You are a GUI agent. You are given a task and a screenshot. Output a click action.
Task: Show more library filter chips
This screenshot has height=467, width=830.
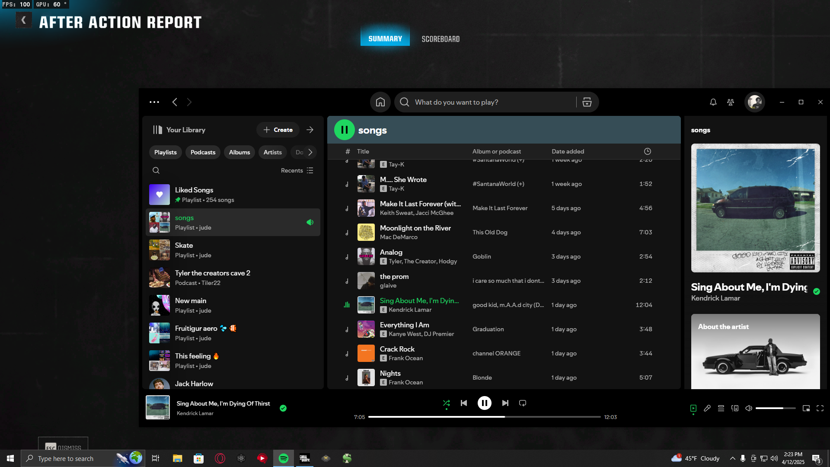point(310,152)
